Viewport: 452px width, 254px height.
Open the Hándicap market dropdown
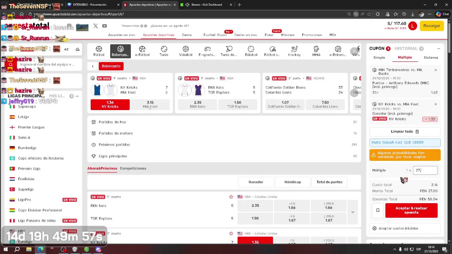point(292,182)
